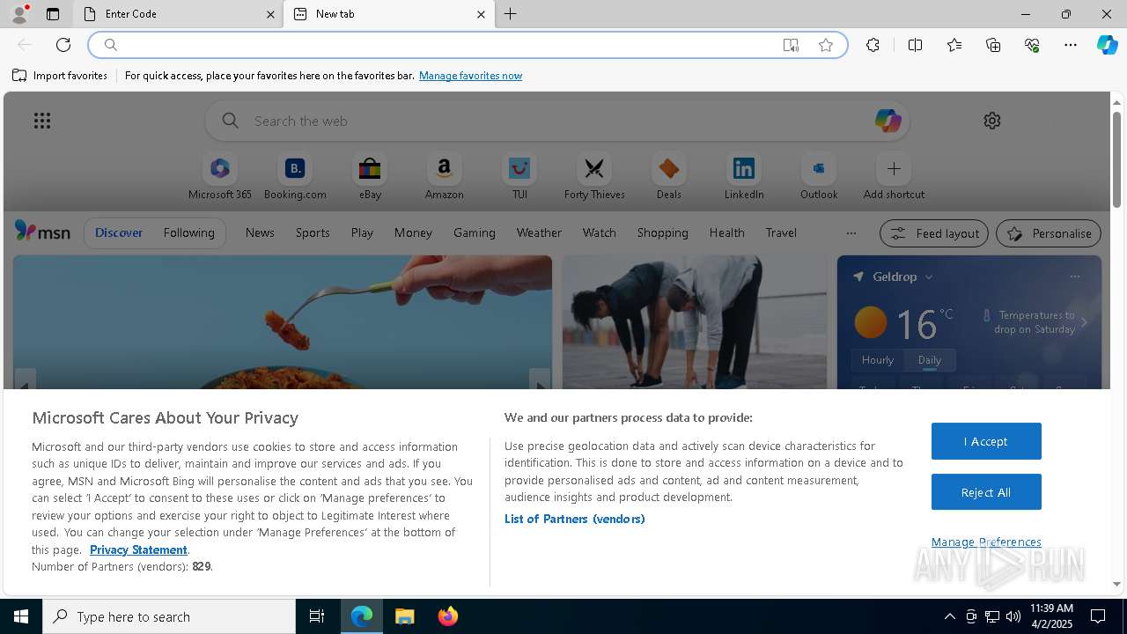Select the Following feed tab
The height and width of the screenshot is (634, 1127).
click(188, 232)
